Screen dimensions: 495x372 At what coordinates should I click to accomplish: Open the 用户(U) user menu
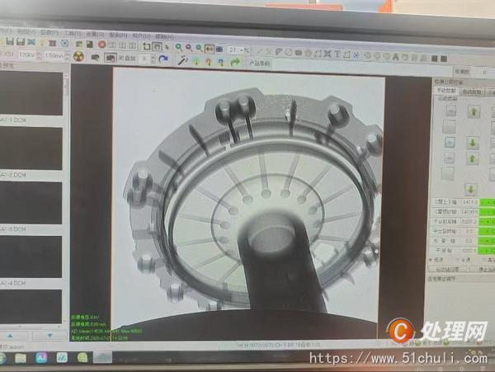pos(141,36)
